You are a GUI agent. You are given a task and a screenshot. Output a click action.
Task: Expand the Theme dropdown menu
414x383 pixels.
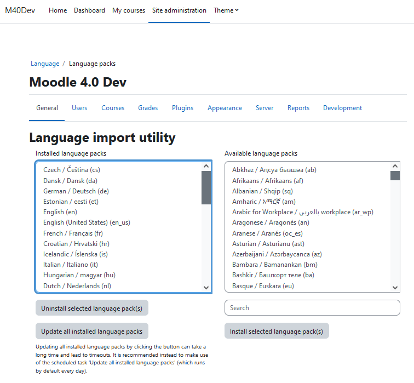(226, 10)
